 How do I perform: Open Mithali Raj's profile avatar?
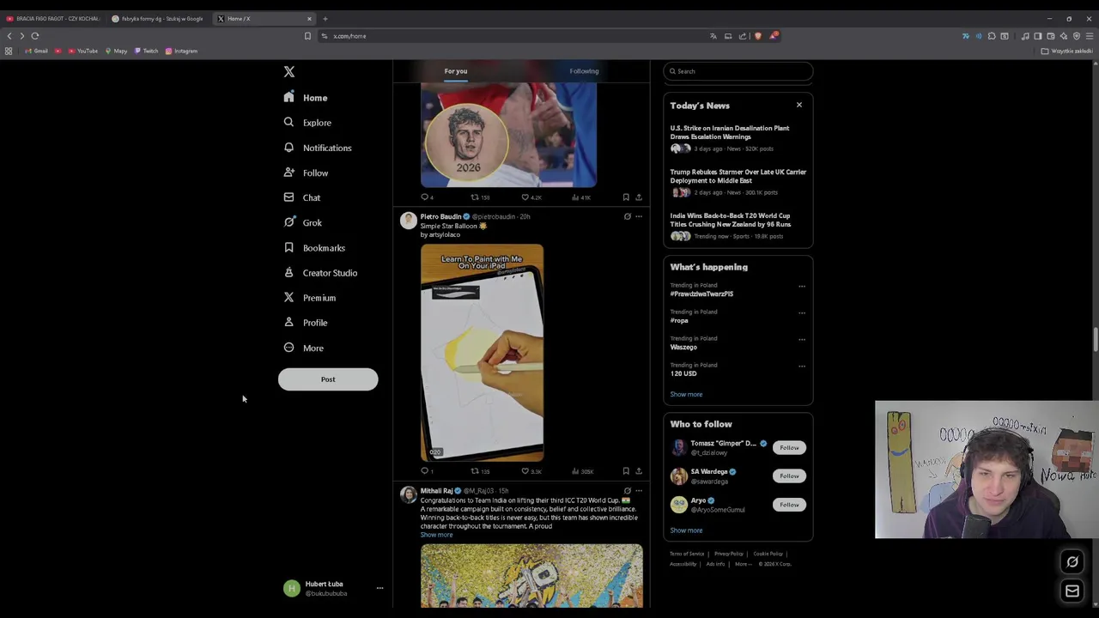click(x=408, y=495)
